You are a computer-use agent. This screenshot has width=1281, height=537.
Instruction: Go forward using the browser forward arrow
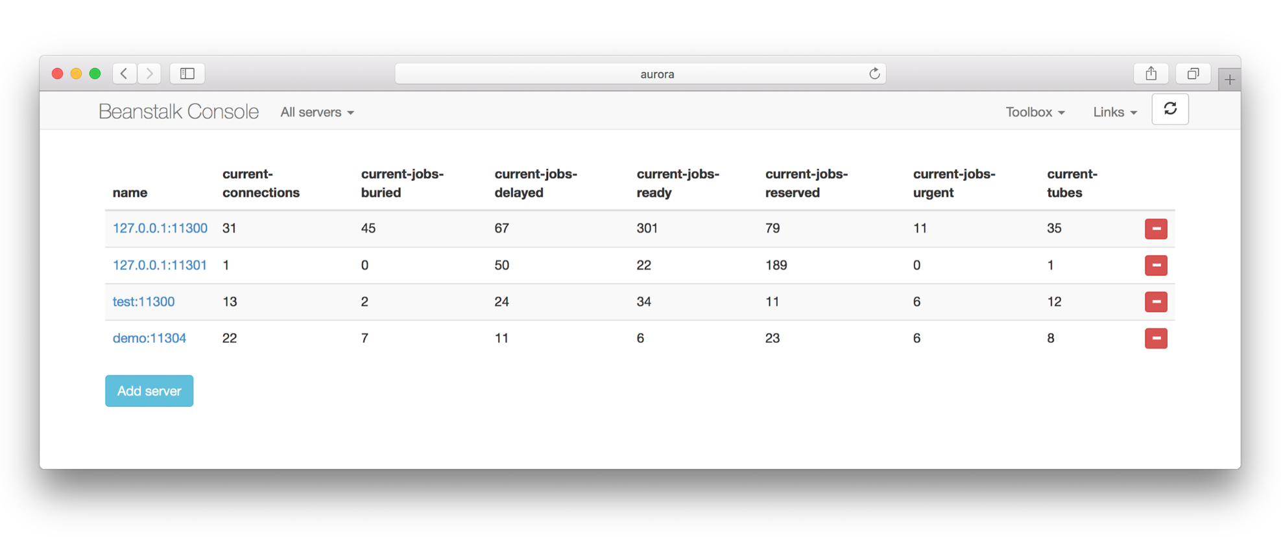150,74
